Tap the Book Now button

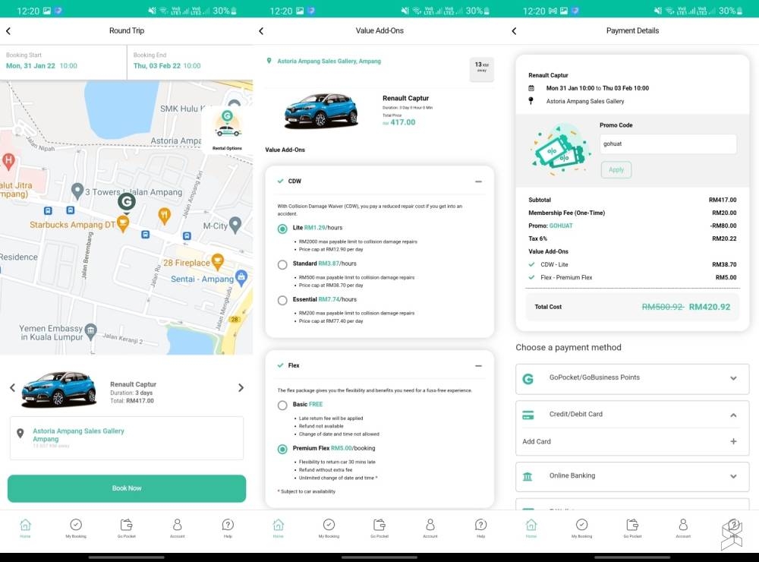pos(126,488)
